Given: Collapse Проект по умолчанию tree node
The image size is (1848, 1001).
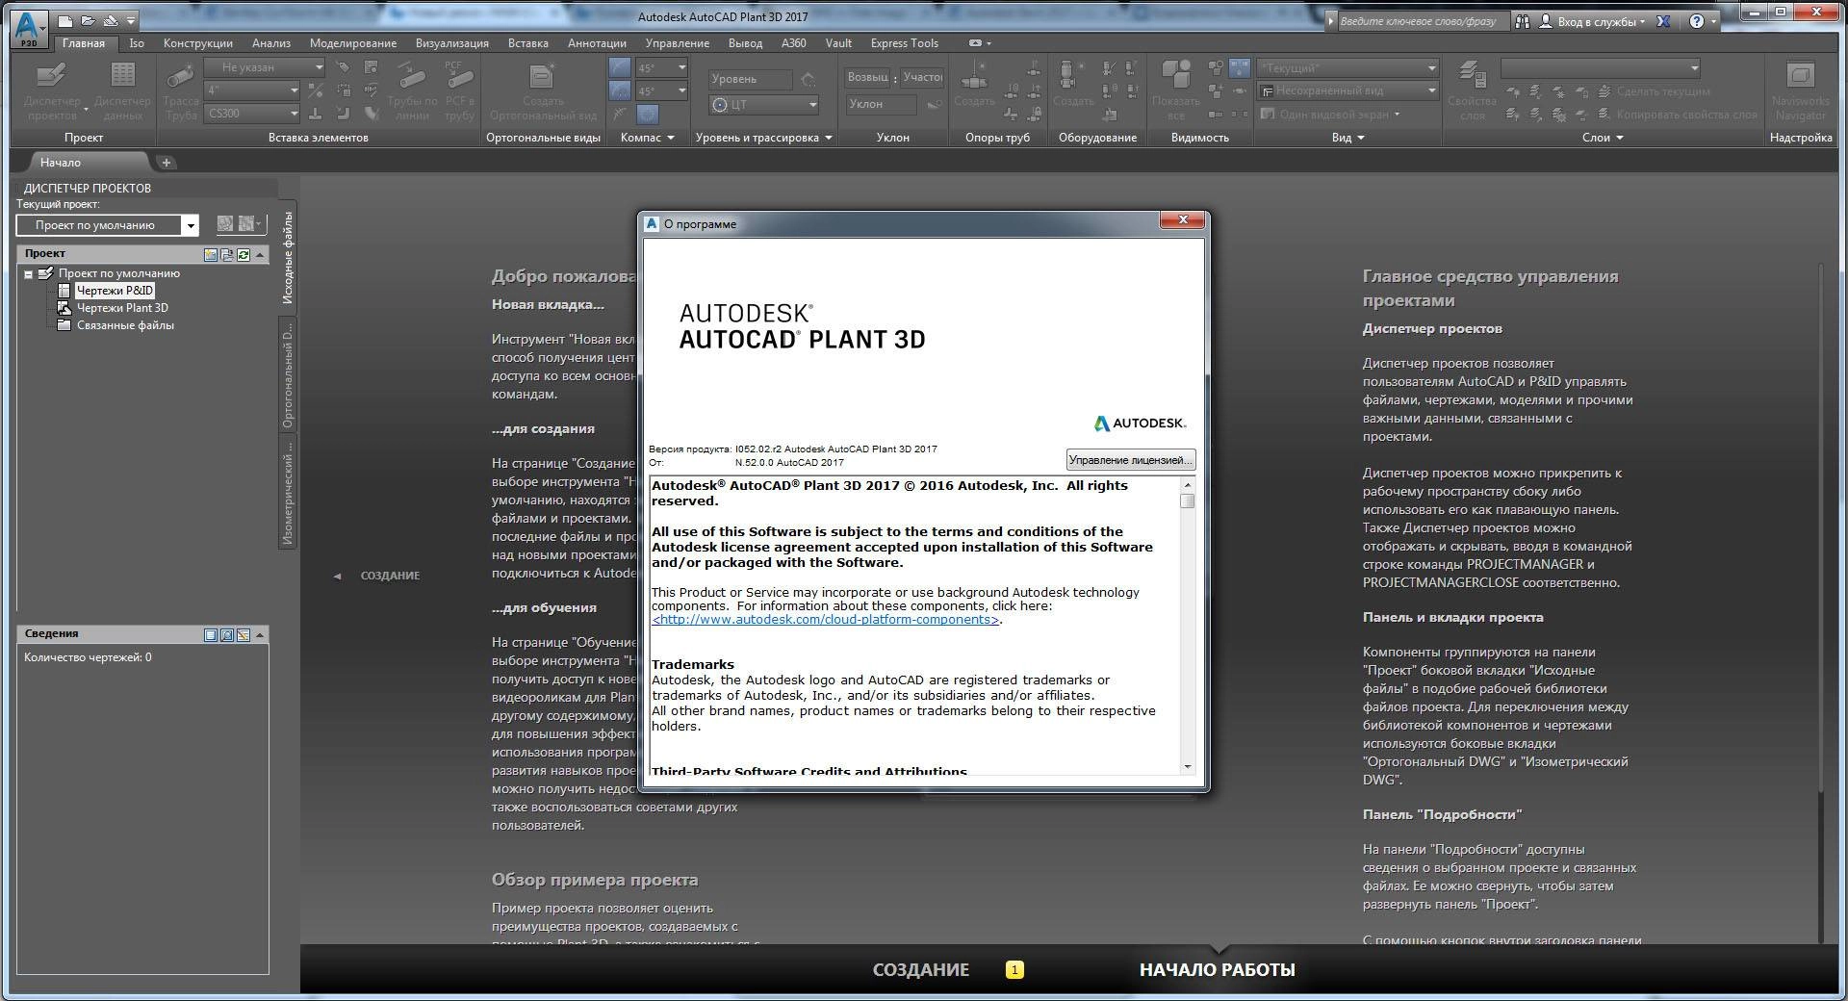Looking at the screenshot, I should coord(29,274).
